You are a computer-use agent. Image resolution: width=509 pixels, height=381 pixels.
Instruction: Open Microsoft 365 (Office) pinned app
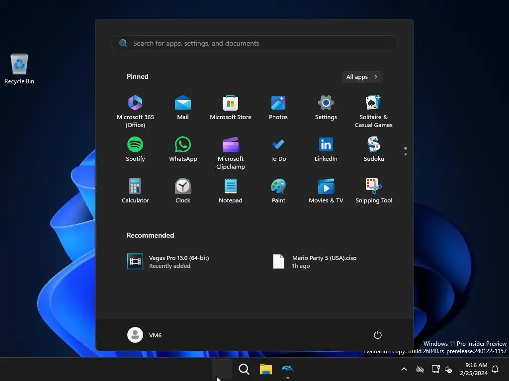(135, 111)
